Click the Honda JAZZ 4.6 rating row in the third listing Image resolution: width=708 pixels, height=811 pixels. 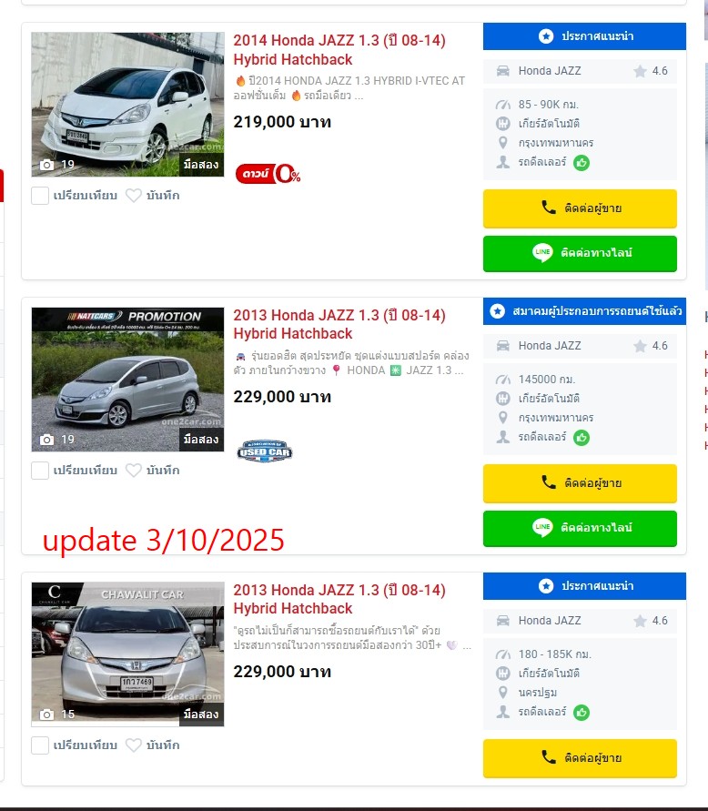[580, 621]
